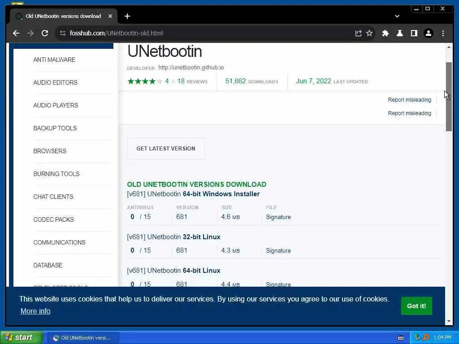459x344 pixels.
Task: Click the browser forward arrow
Action: pos(30,33)
